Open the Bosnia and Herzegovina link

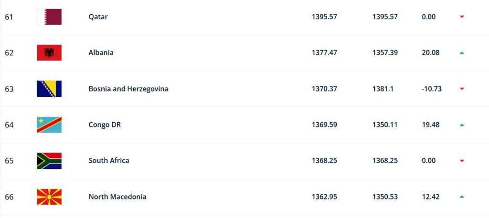tap(128, 89)
